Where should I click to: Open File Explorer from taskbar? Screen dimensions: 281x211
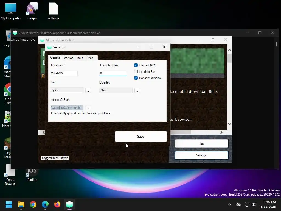coord(21,204)
